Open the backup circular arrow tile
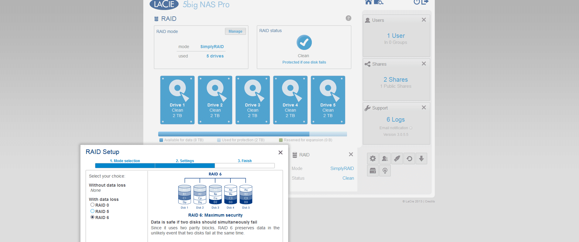579x242 pixels. (409, 159)
